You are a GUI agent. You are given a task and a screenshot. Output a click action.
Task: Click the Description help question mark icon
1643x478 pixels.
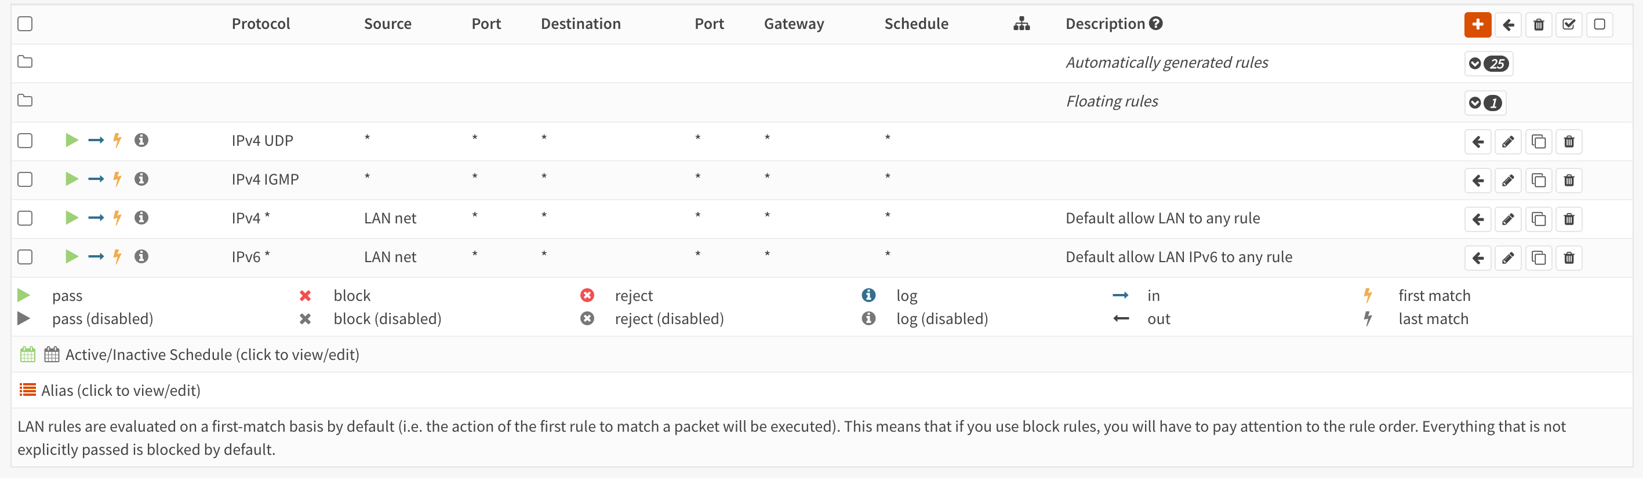pyautogui.click(x=1155, y=24)
